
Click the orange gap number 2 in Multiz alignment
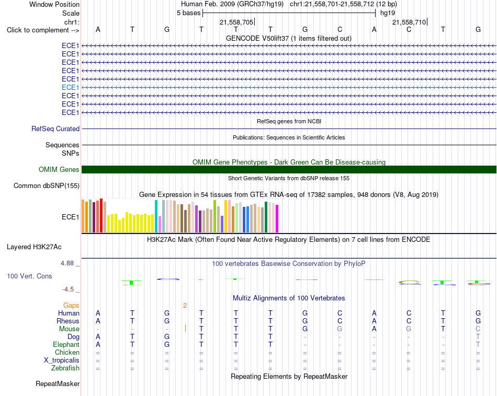pyautogui.click(x=185, y=306)
